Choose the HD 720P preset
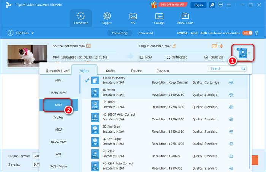 165,154
